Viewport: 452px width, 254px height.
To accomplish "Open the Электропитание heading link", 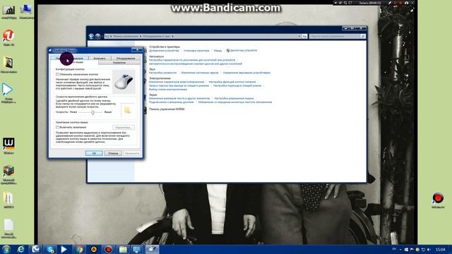I will point(160,78).
